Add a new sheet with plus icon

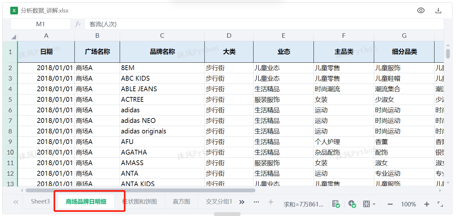[271, 202]
